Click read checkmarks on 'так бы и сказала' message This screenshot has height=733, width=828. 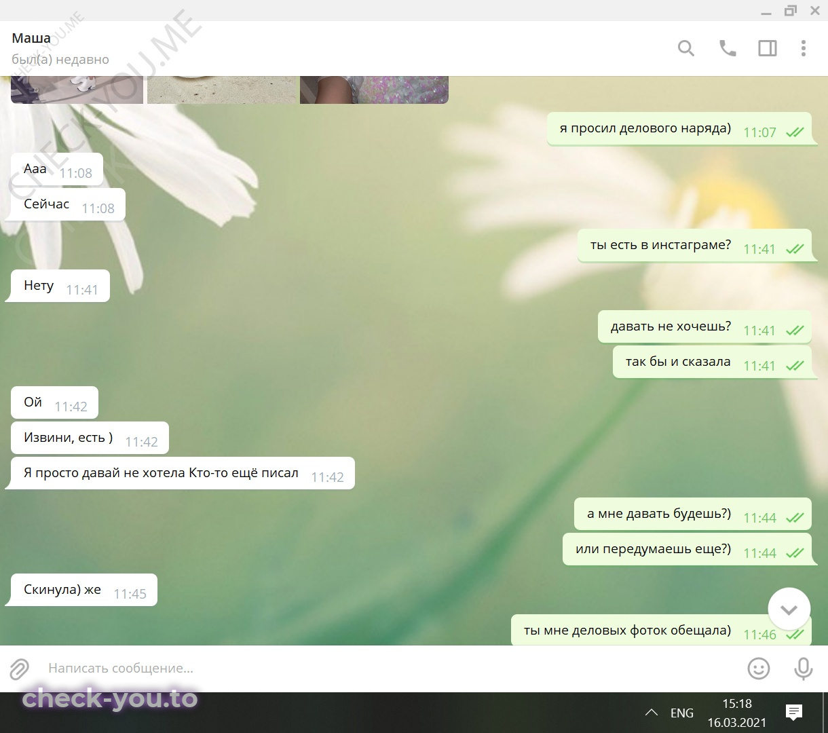coord(795,366)
